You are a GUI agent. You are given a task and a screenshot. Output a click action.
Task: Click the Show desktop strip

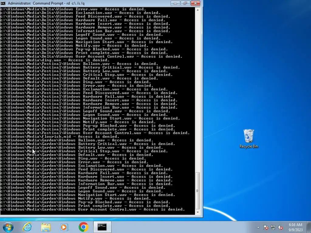click(x=309, y=227)
